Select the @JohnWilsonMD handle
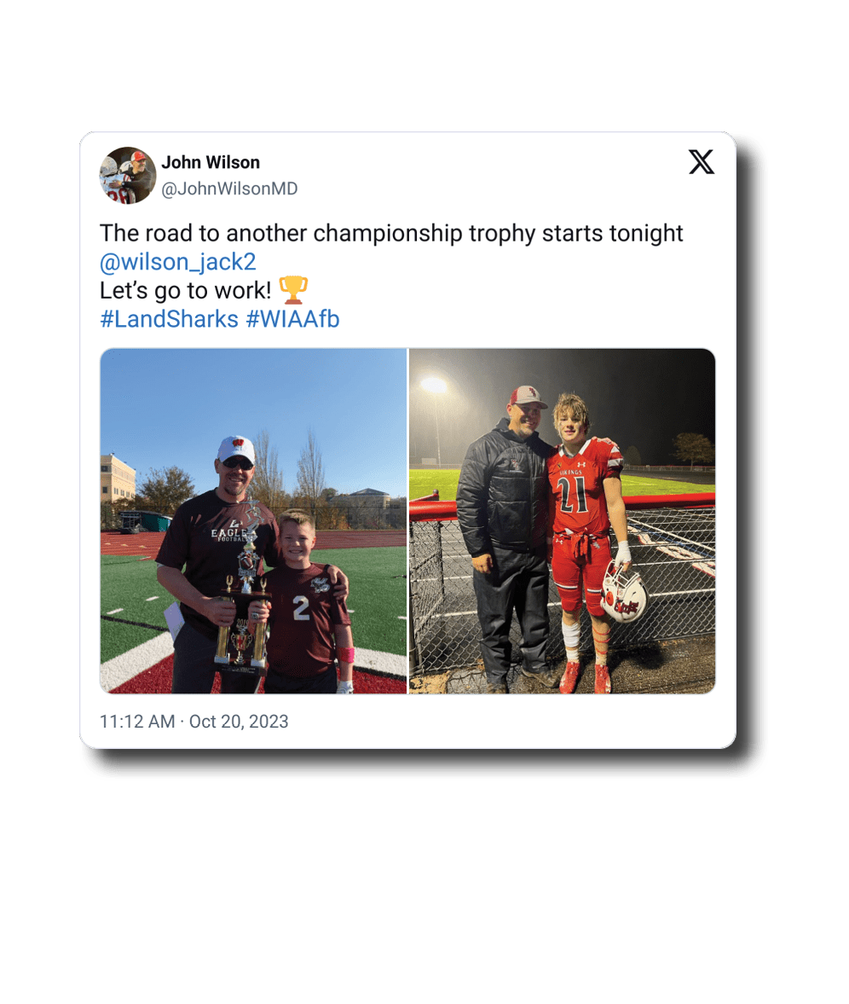Viewport: 849px width, 1004px height. pos(229,189)
